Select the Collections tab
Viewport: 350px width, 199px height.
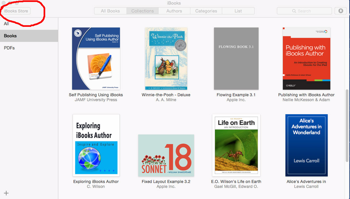coord(143,11)
